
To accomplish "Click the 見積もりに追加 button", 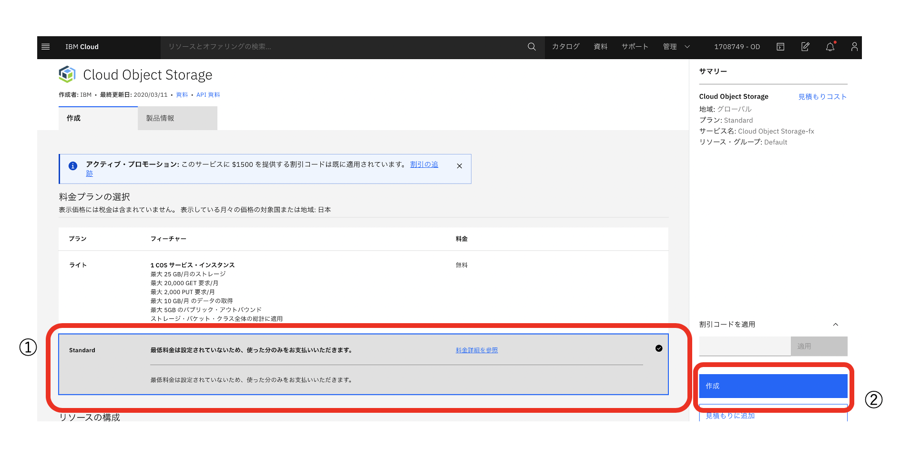I will (773, 413).
